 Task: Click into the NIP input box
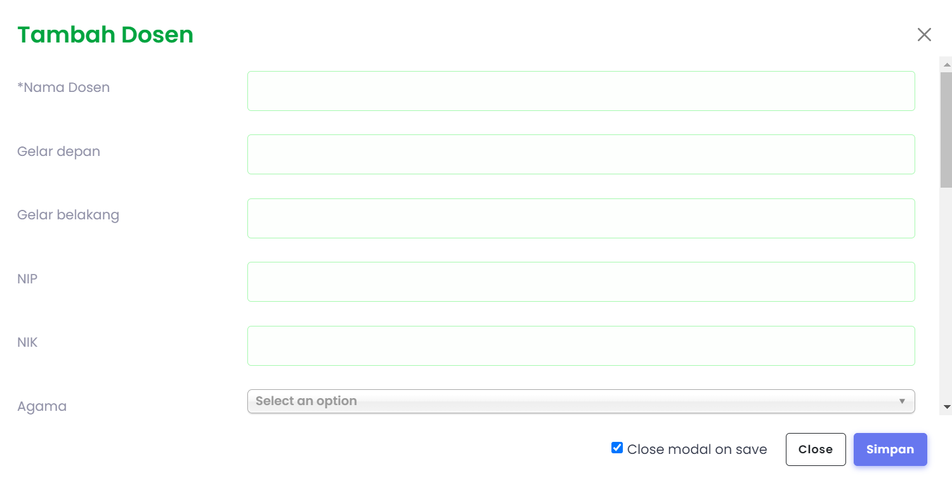(581, 281)
